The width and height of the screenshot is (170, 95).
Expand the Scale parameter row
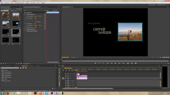(x=25, y=18)
